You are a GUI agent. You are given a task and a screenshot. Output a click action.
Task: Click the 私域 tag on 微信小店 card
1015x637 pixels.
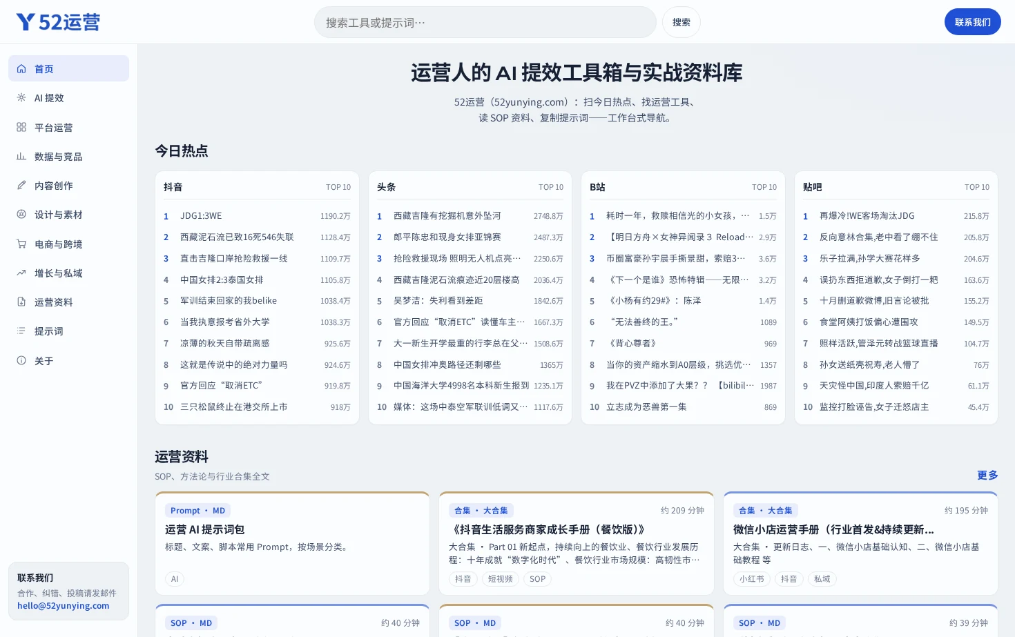(x=822, y=579)
